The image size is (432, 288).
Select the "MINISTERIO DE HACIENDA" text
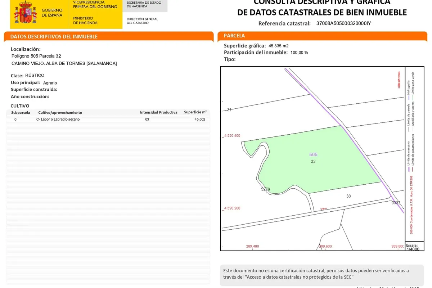pyautogui.click(x=85, y=21)
